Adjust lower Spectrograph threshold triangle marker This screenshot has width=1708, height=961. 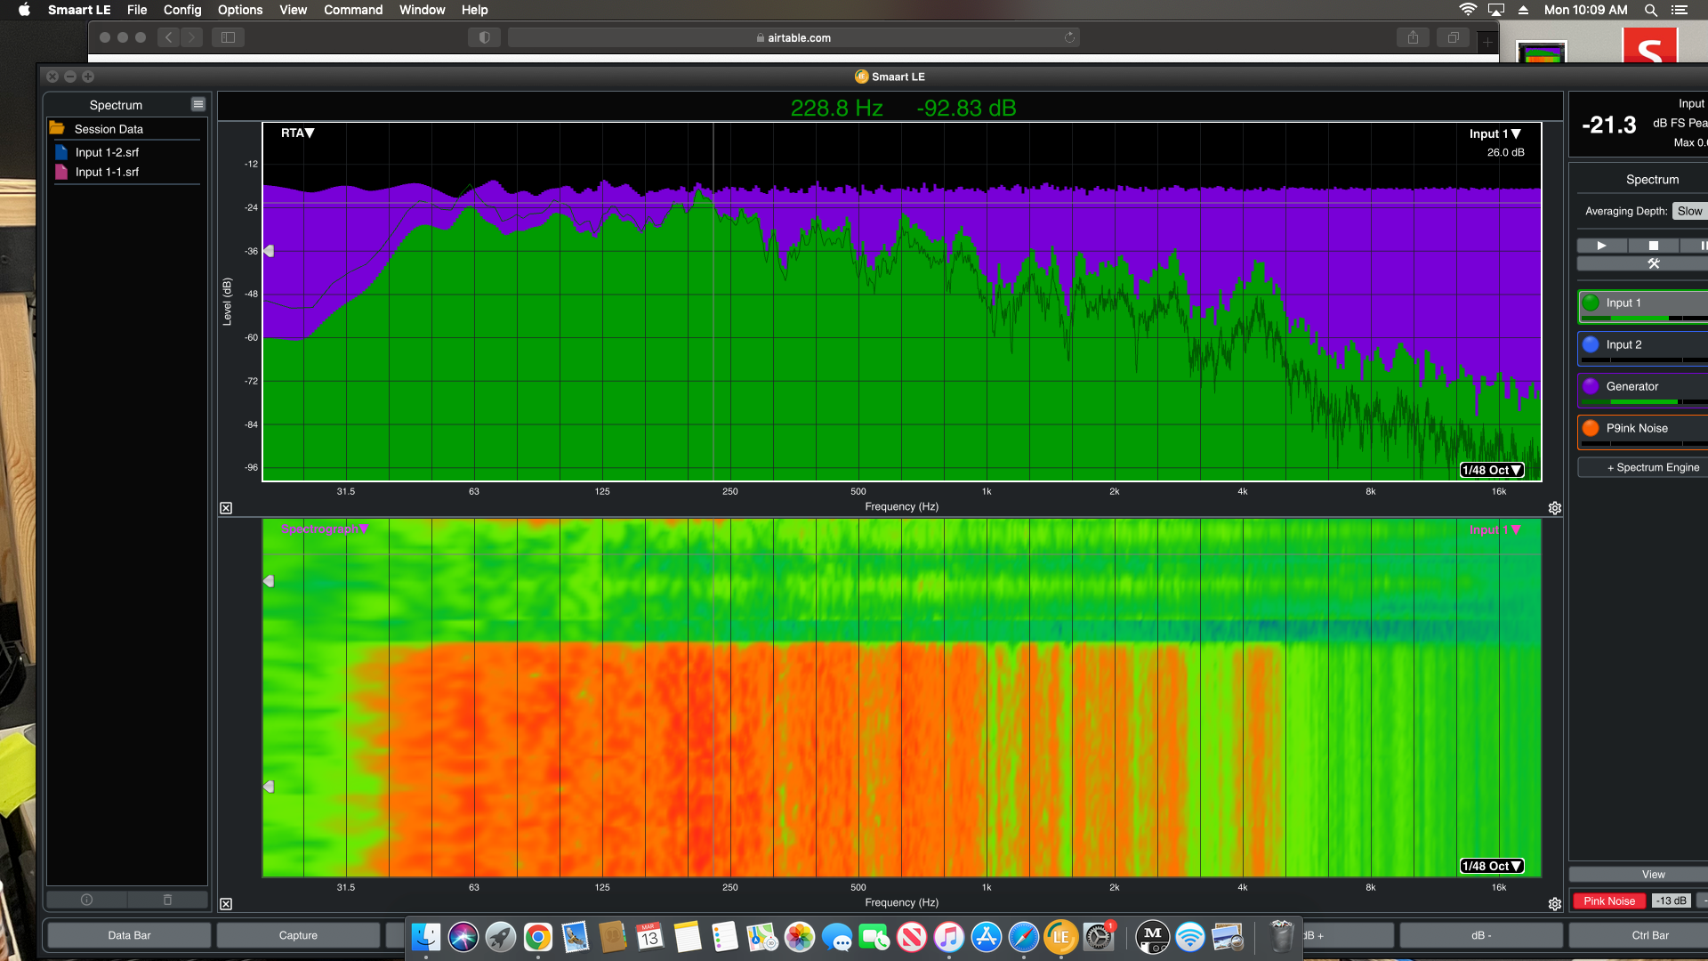pyautogui.click(x=269, y=787)
